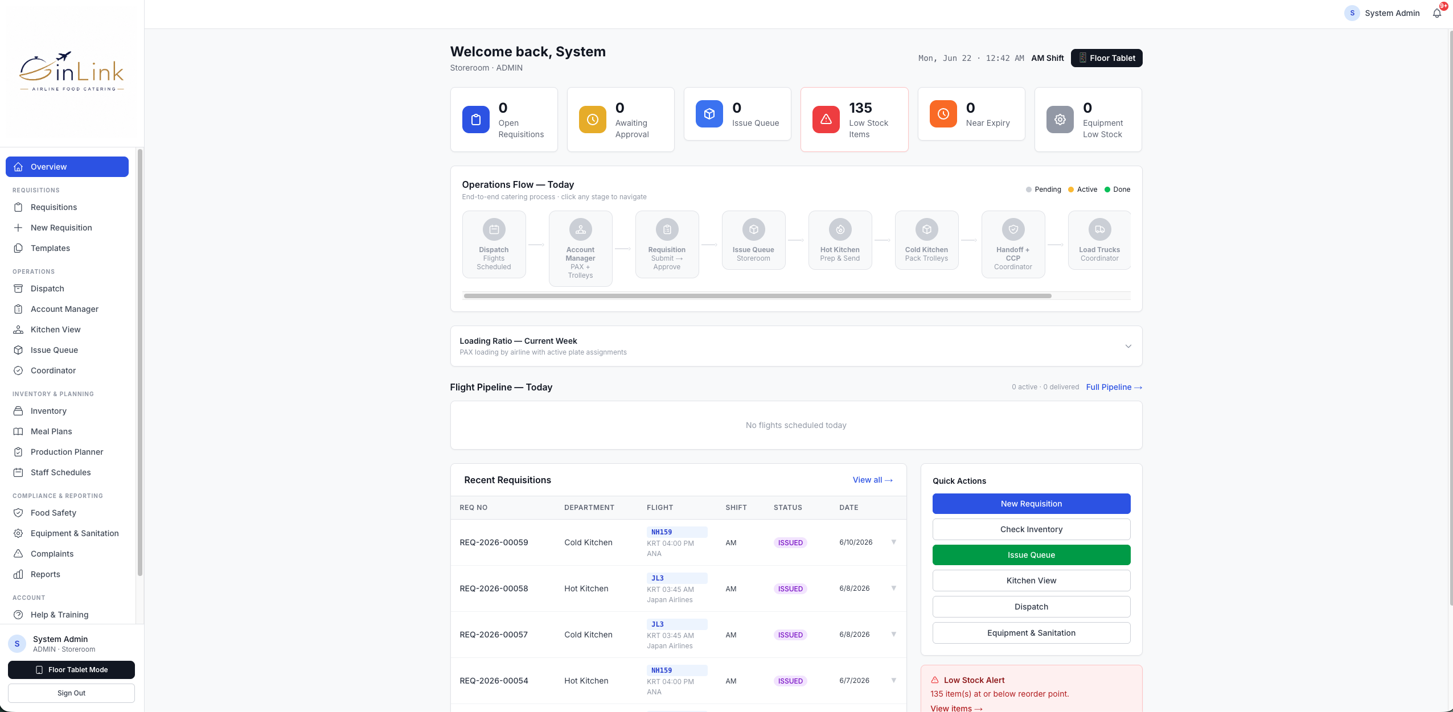Open Account Manager PAX + Trolleys stage
1453x712 pixels.
coord(580,248)
